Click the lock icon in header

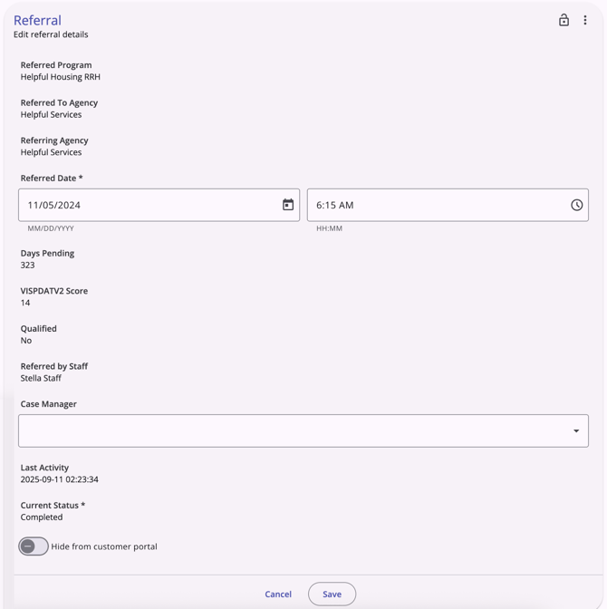coord(564,20)
